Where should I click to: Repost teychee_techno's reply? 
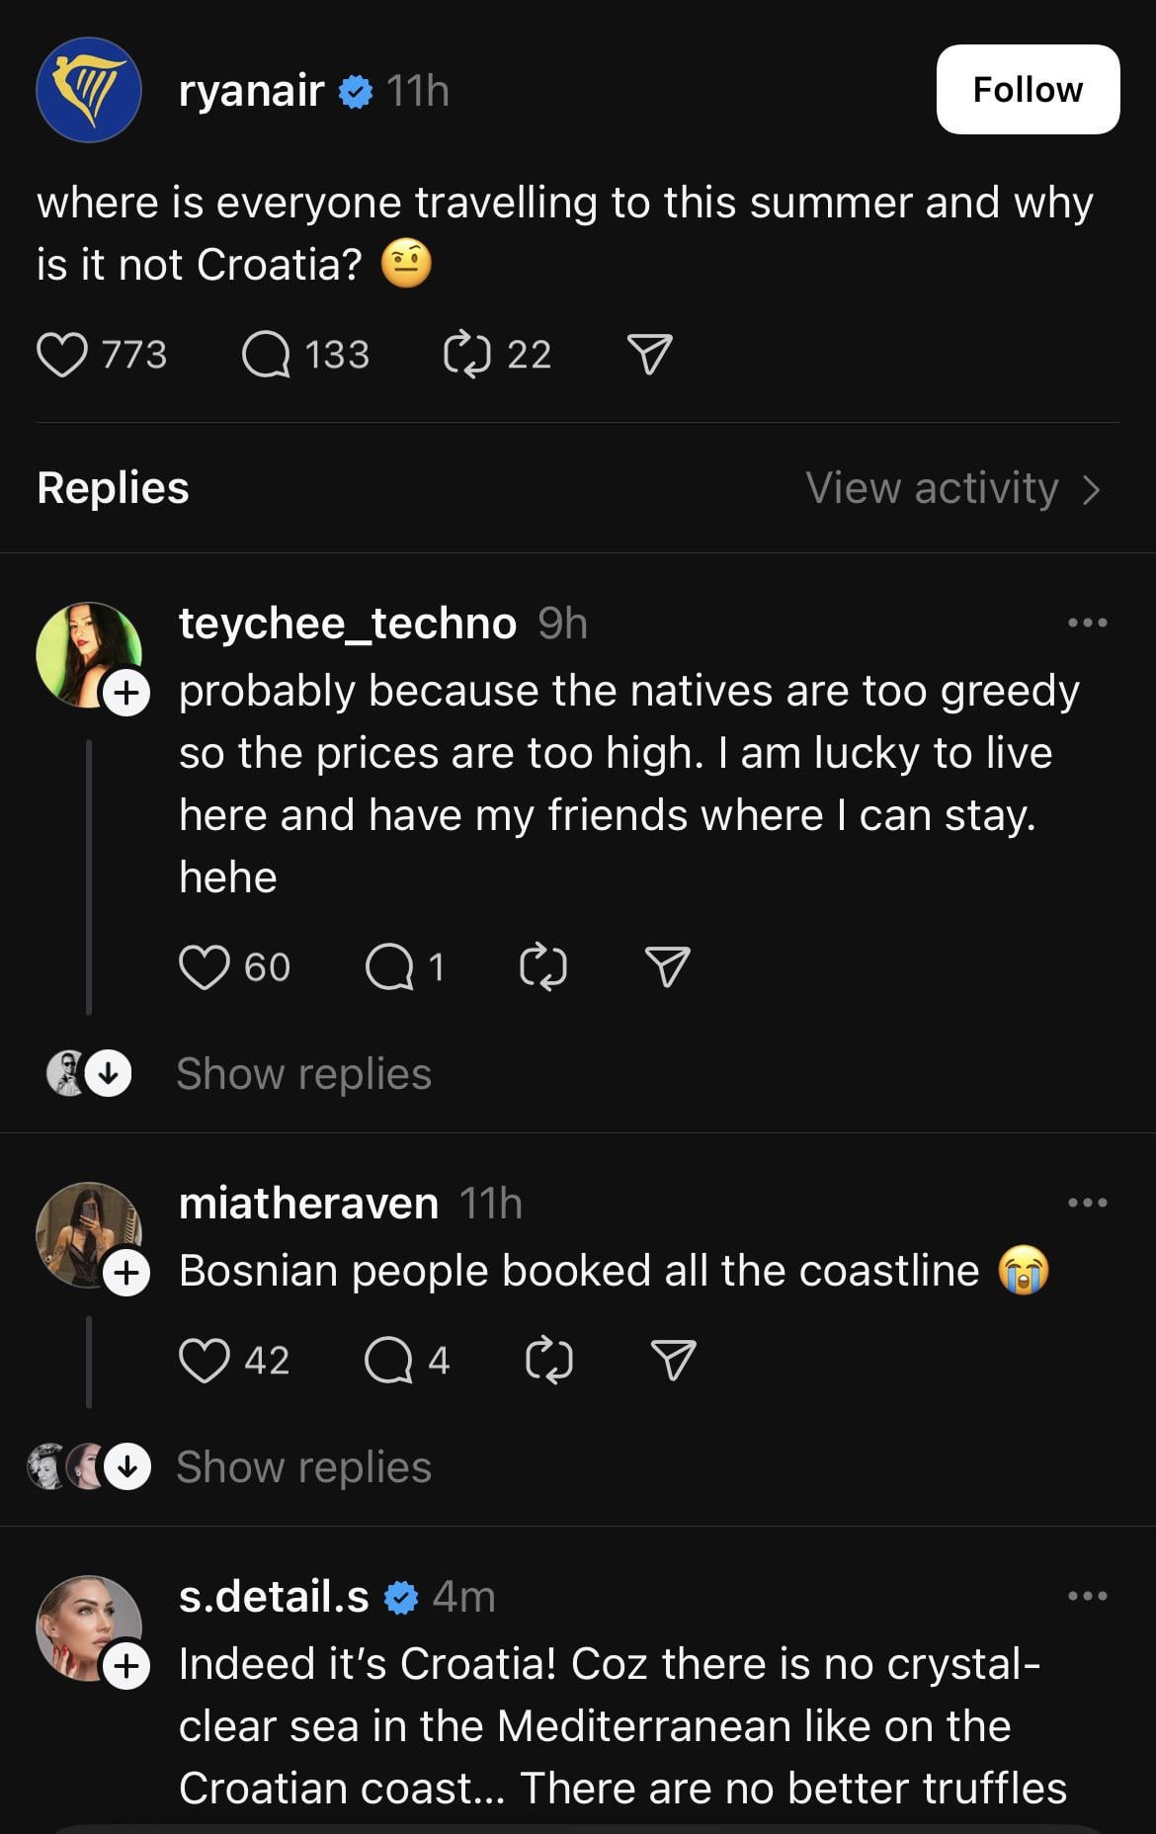click(543, 966)
